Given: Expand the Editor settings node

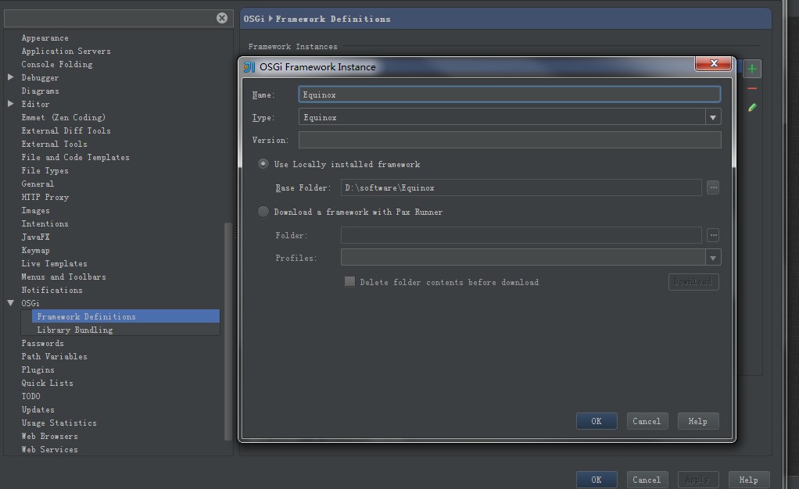Looking at the screenshot, I should (x=11, y=104).
